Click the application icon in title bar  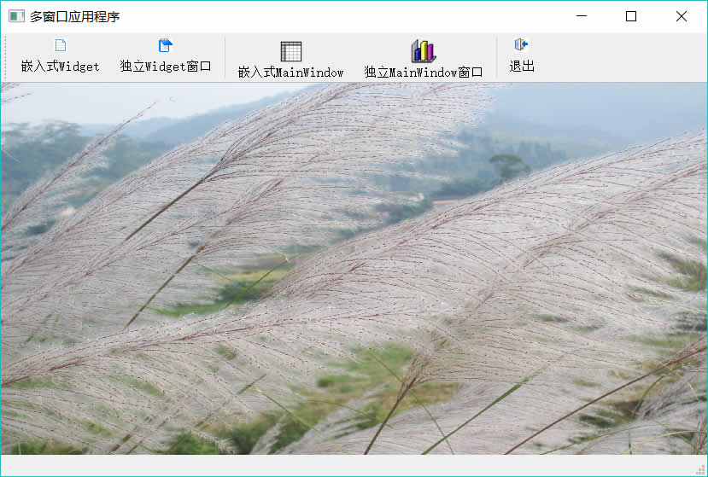click(16, 16)
